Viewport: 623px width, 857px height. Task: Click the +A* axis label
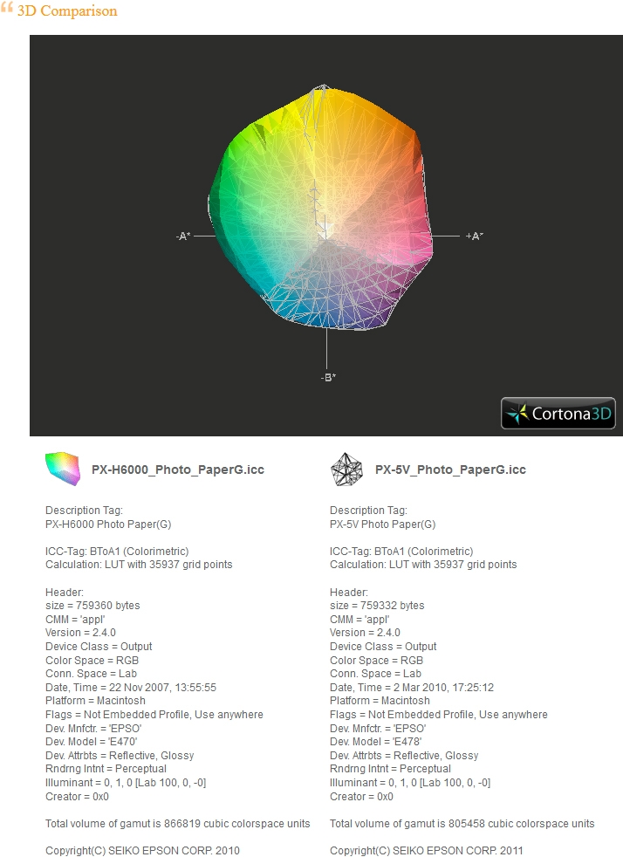point(474,237)
